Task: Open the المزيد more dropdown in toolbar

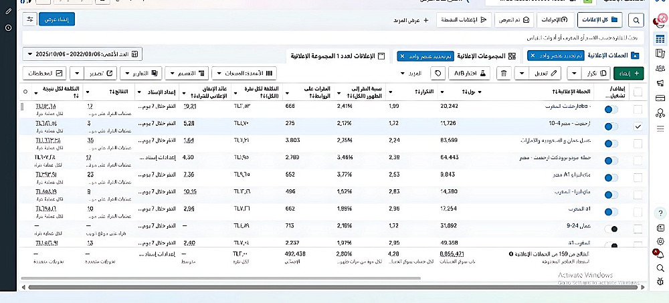Action: [411, 74]
